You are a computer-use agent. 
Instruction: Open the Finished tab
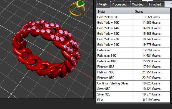click(156, 4)
